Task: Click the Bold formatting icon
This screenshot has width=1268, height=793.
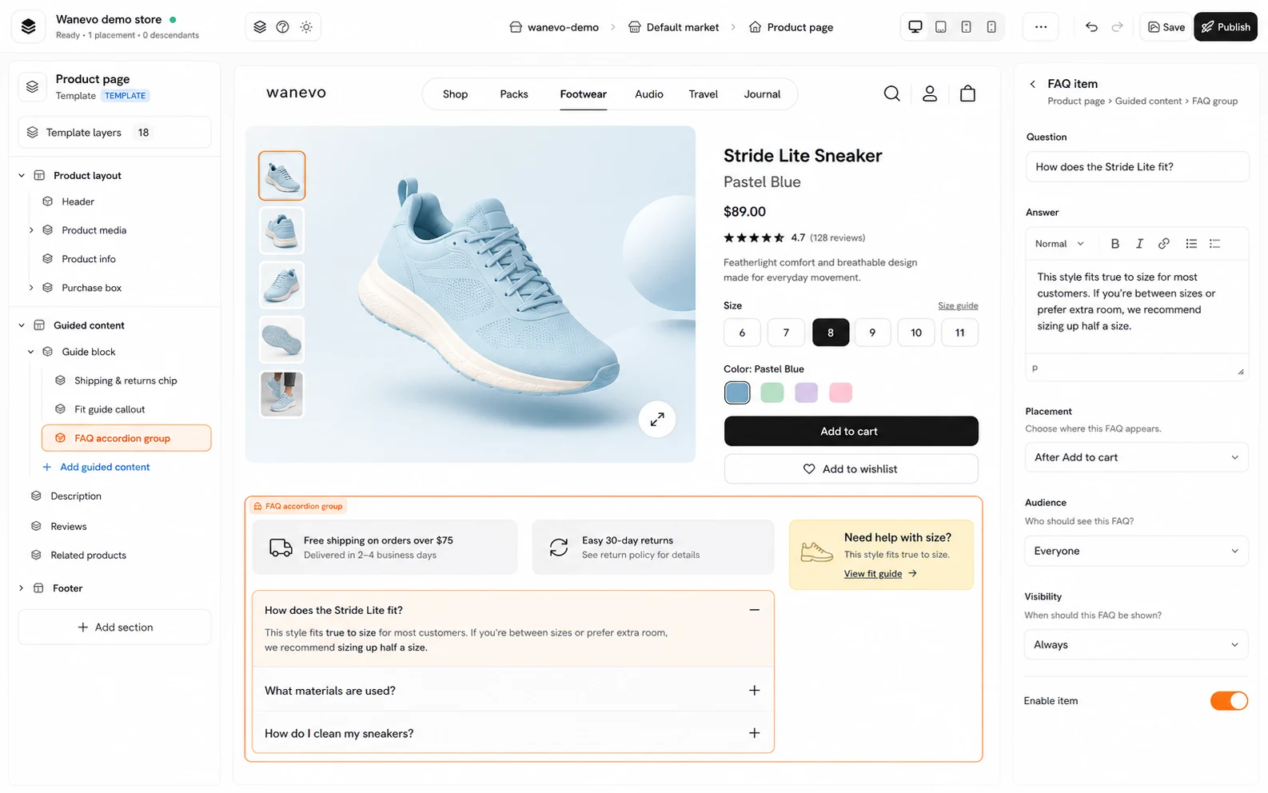Action: coord(1114,244)
